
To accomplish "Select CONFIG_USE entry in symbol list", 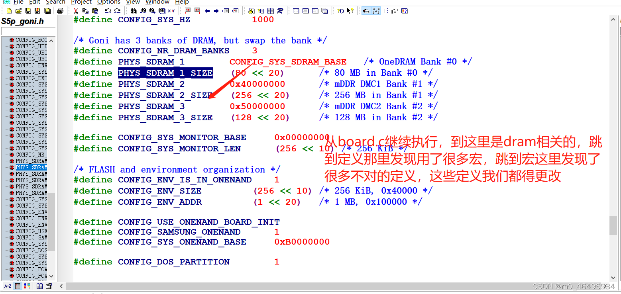I will pos(31,231).
